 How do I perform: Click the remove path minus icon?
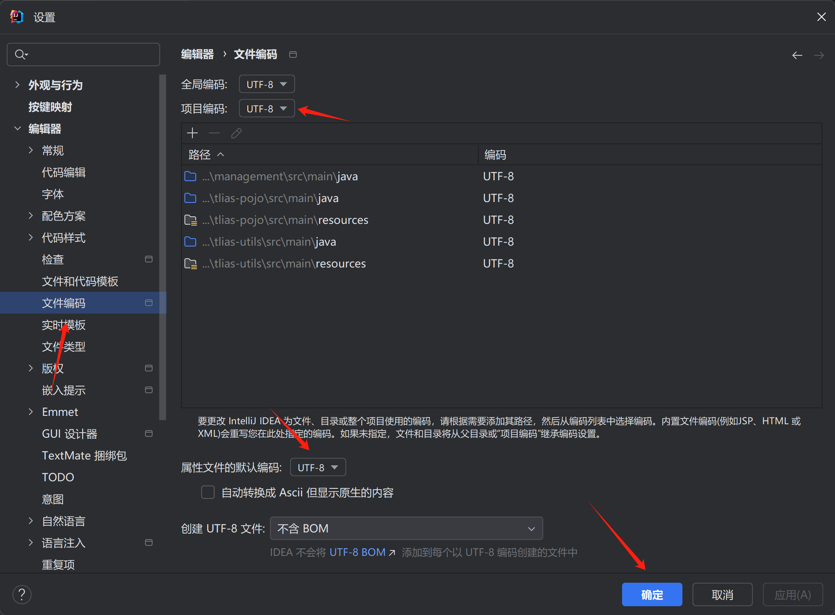(214, 133)
